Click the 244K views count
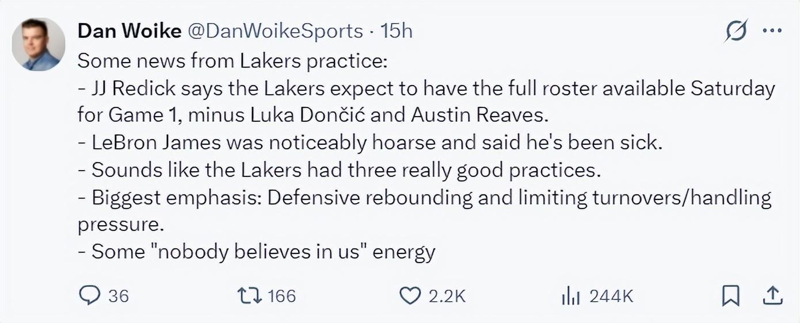The height and width of the screenshot is (323, 800). [x=611, y=296]
